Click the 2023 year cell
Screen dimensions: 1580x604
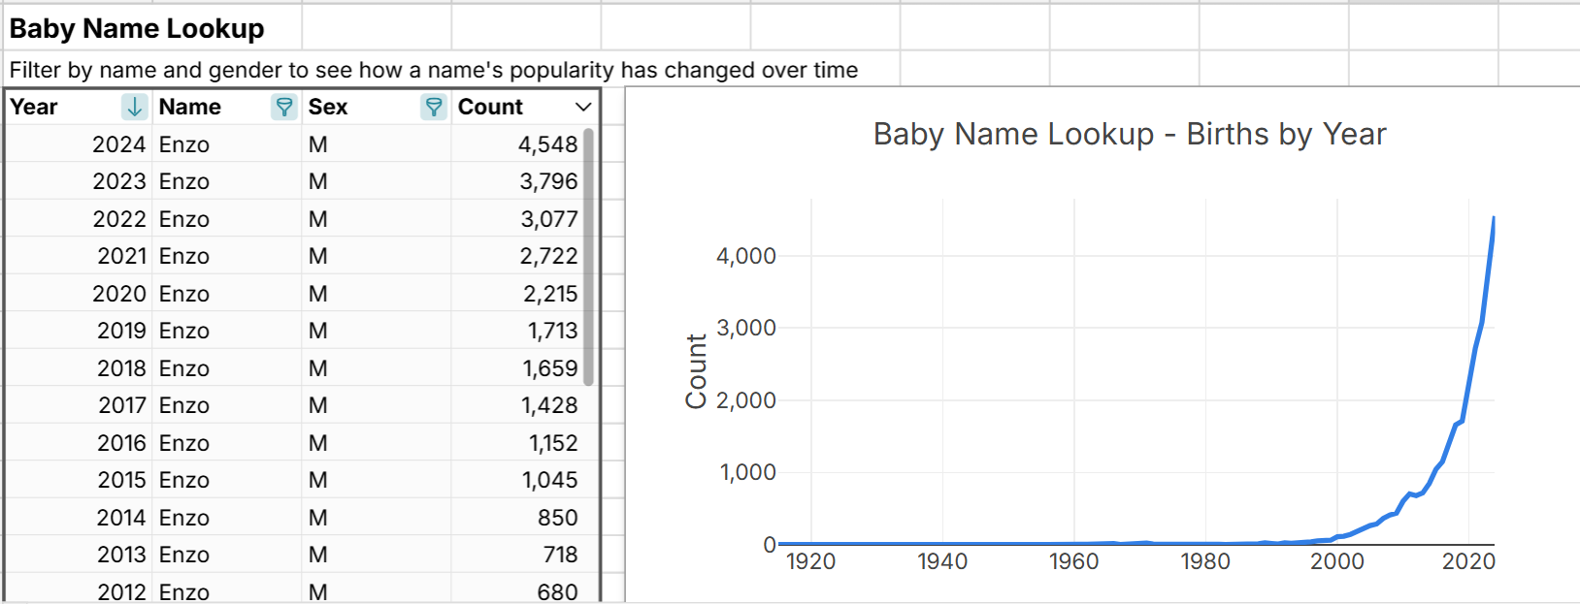pos(118,181)
